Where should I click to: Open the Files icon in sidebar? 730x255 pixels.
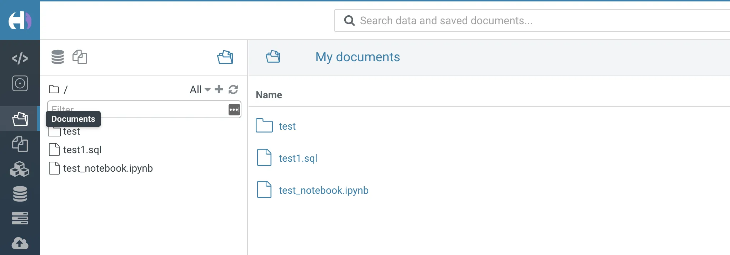coord(20,144)
